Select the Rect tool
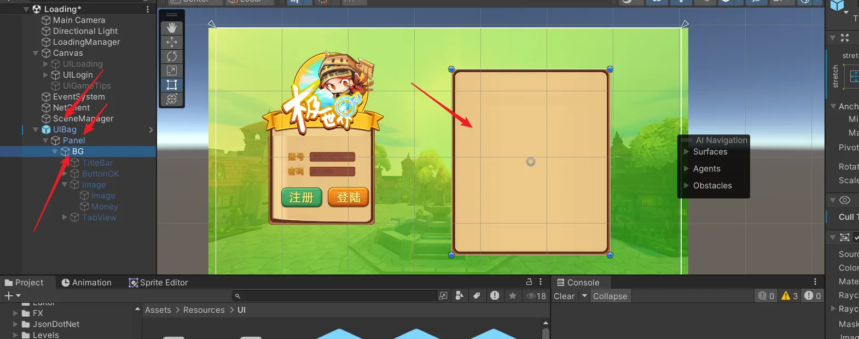Viewport: 859px width, 339px height. pyautogui.click(x=172, y=85)
